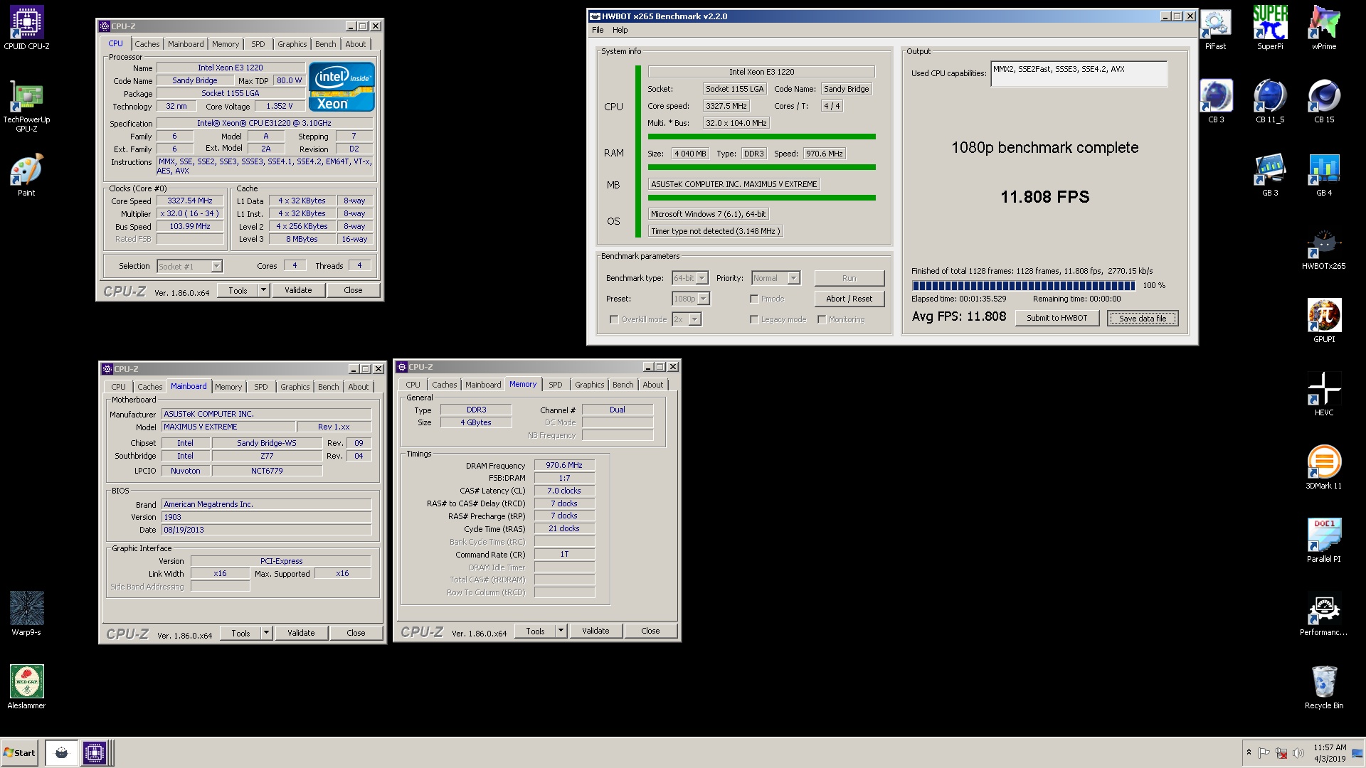Open the CB 3 Cinebench shortcut

point(1216,102)
